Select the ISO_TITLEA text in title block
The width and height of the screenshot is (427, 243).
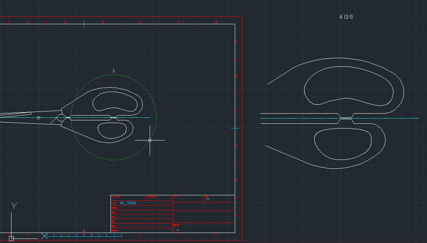click(x=128, y=203)
